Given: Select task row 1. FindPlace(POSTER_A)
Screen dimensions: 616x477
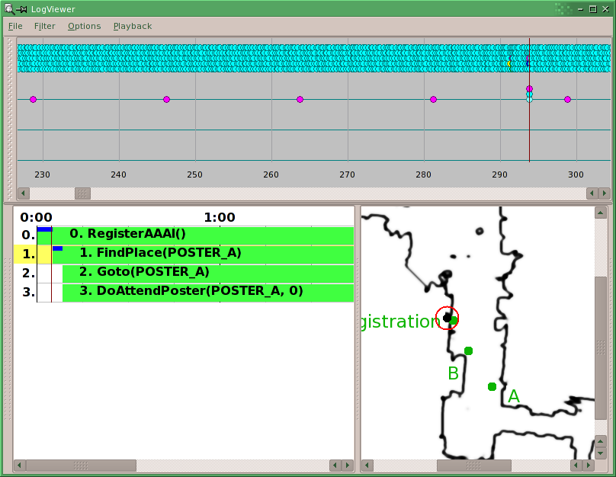Looking at the screenshot, I should [x=203, y=255].
